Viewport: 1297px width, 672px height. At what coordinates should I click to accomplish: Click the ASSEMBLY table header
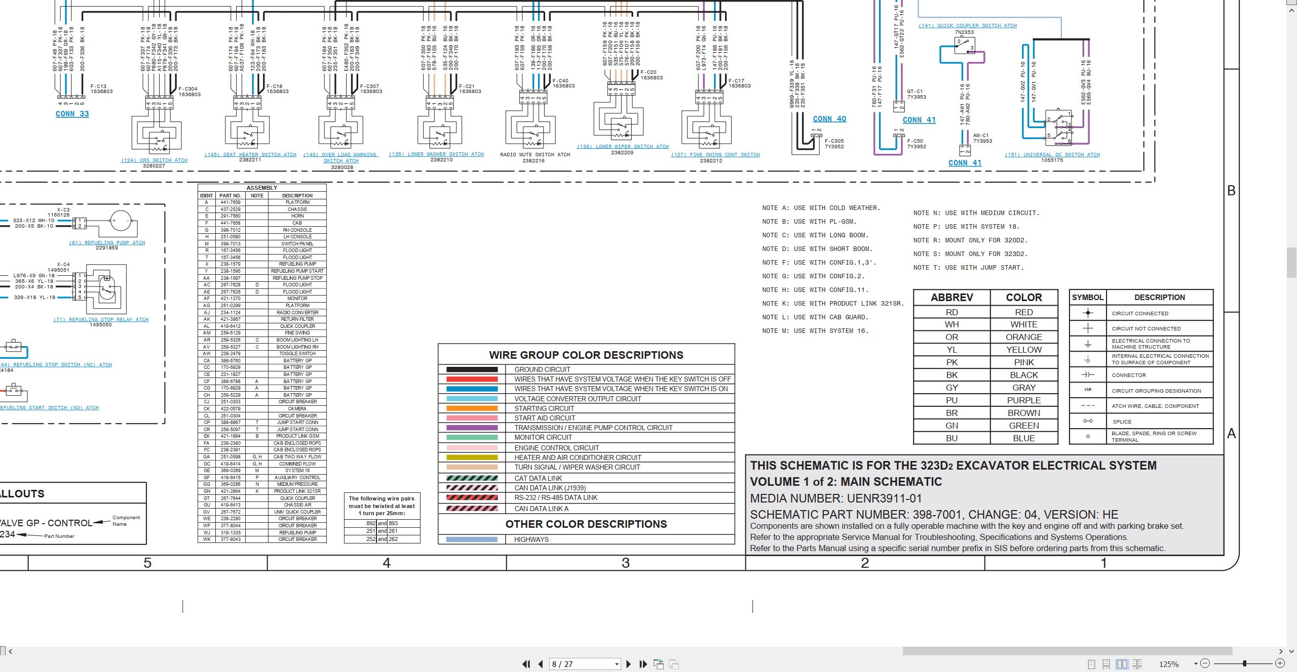coord(262,188)
